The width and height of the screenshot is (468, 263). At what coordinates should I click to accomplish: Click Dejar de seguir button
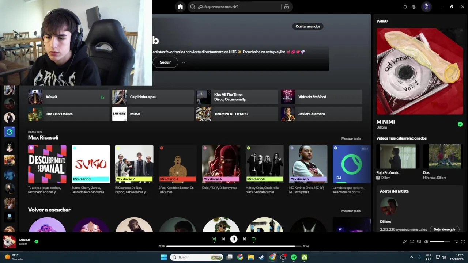pos(445,229)
